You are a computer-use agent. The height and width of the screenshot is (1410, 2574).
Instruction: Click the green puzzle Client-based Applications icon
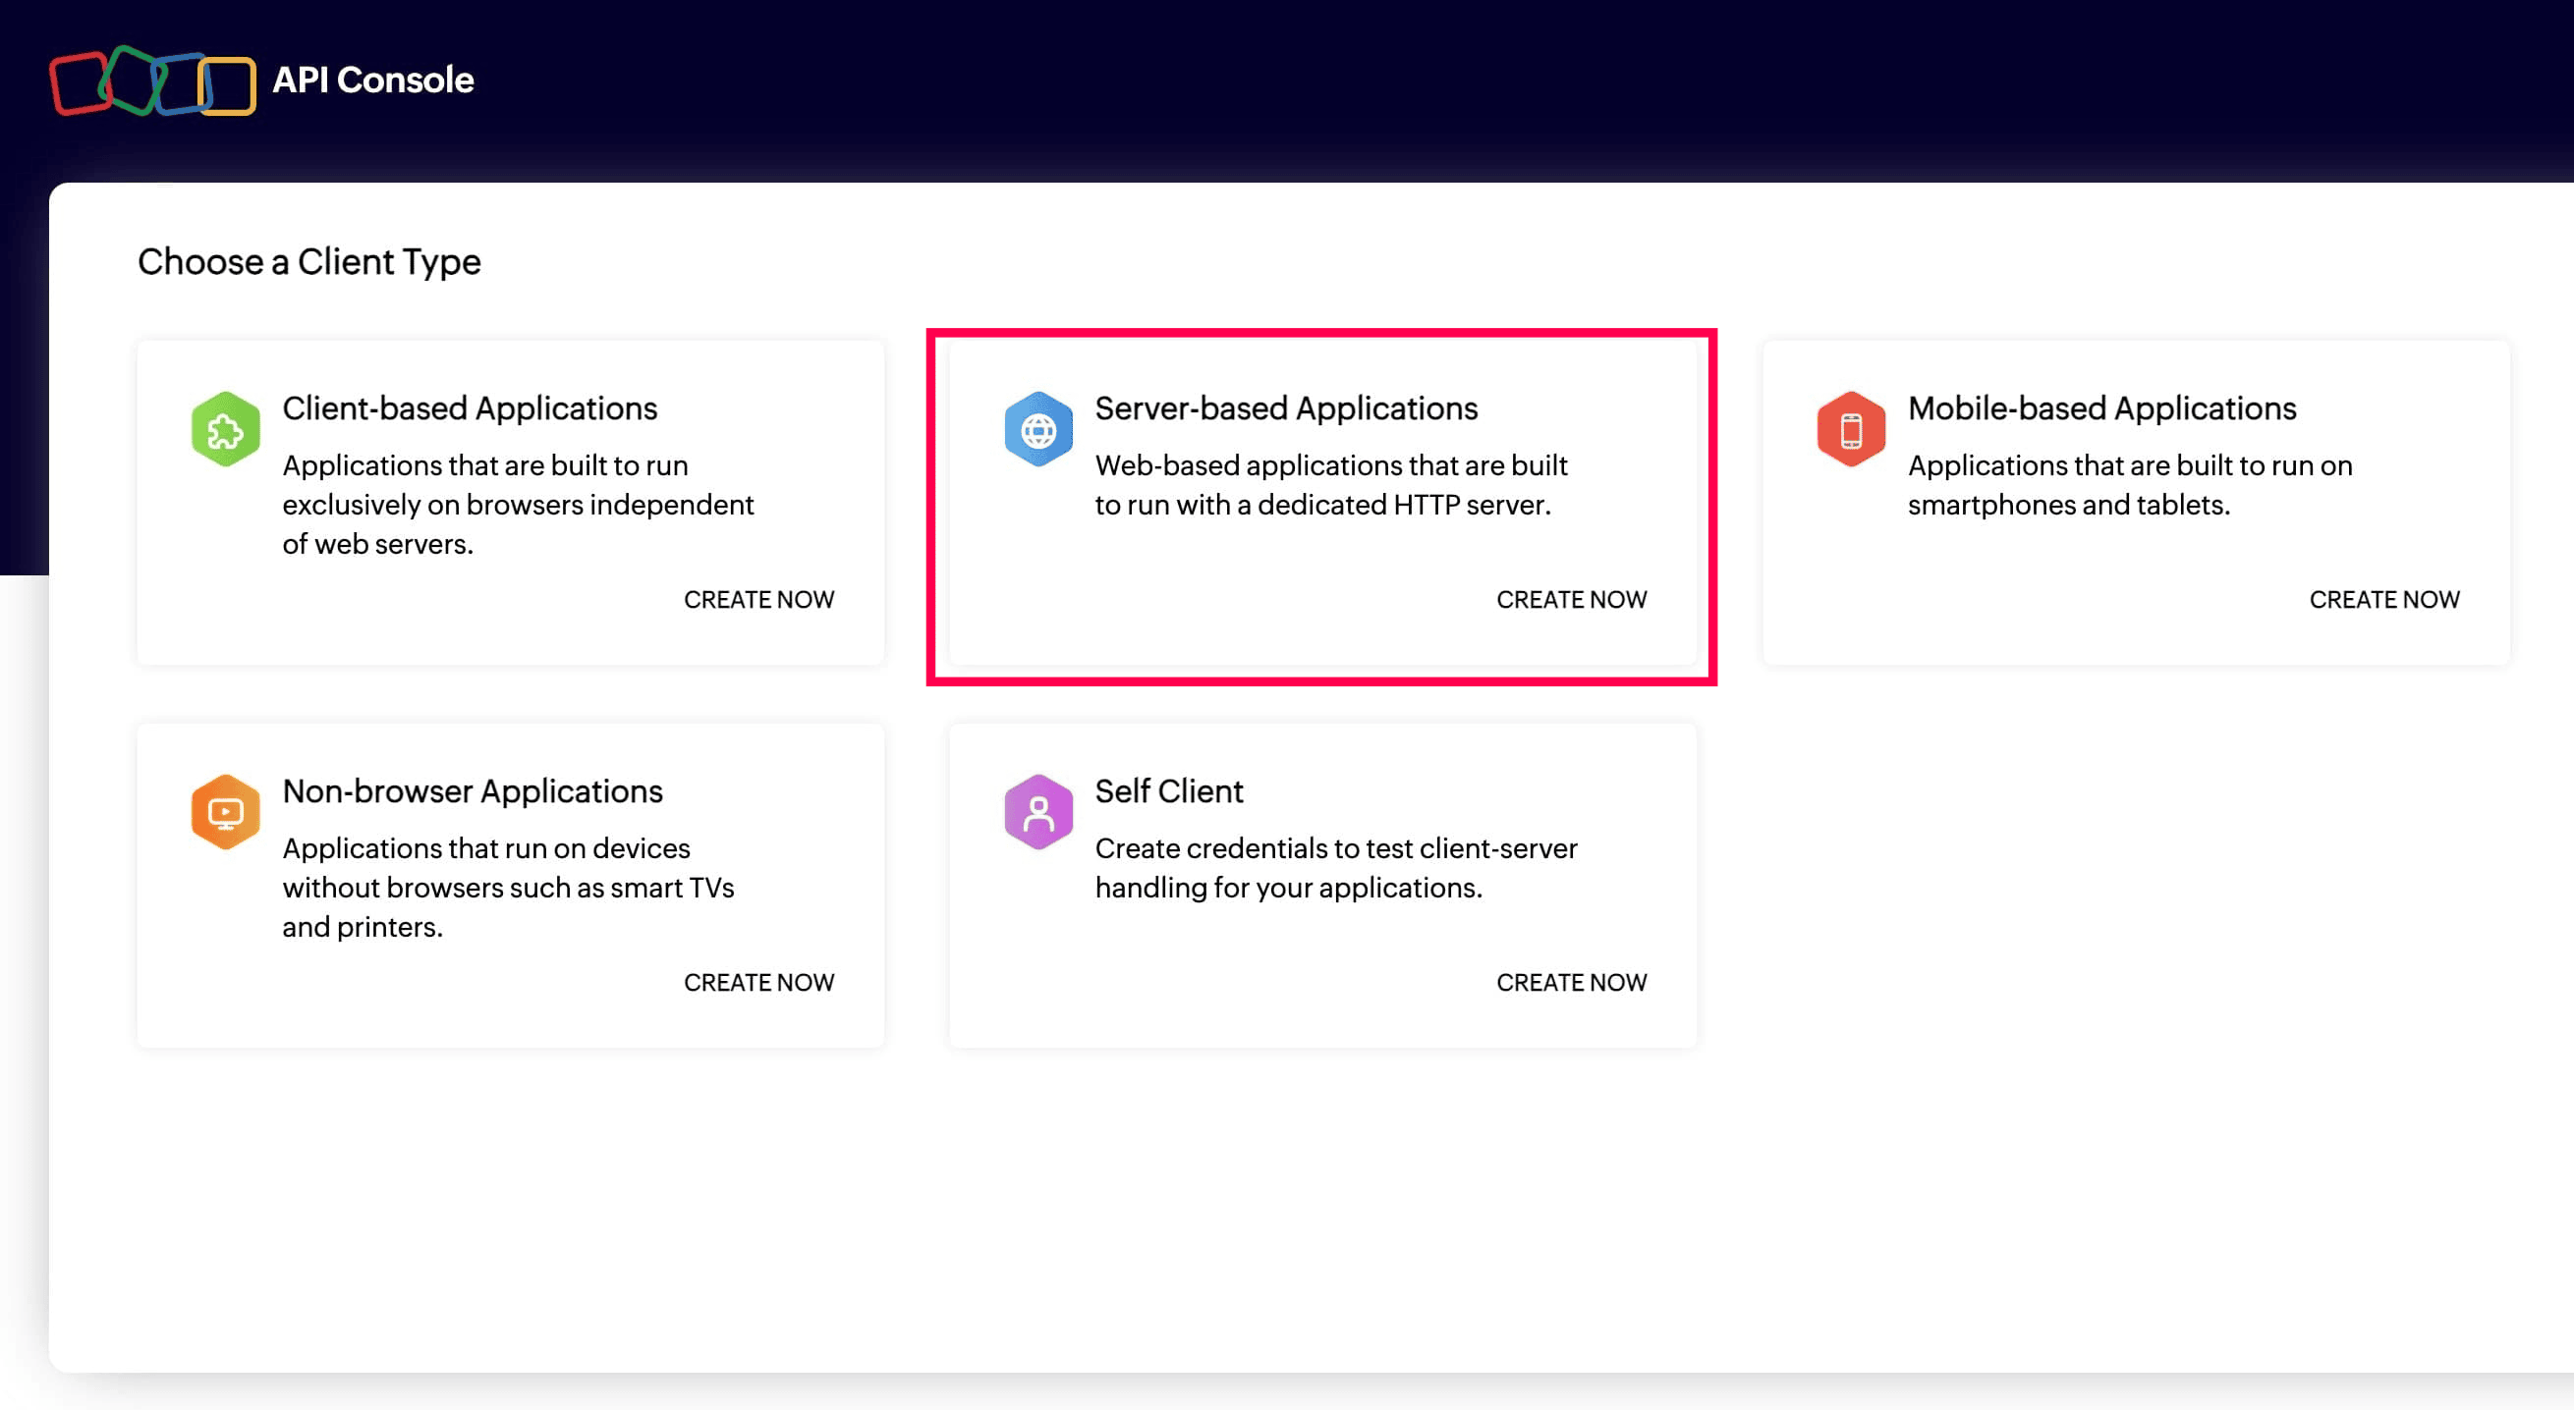pyautogui.click(x=226, y=429)
